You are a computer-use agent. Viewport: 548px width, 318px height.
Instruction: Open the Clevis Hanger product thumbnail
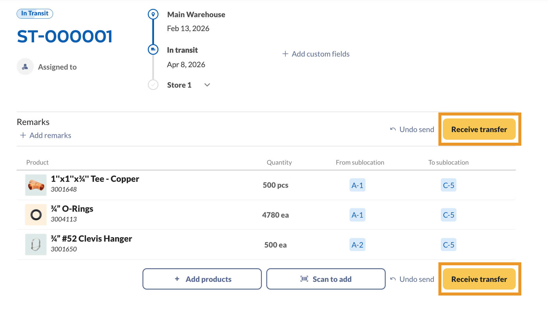[x=36, y=245]
